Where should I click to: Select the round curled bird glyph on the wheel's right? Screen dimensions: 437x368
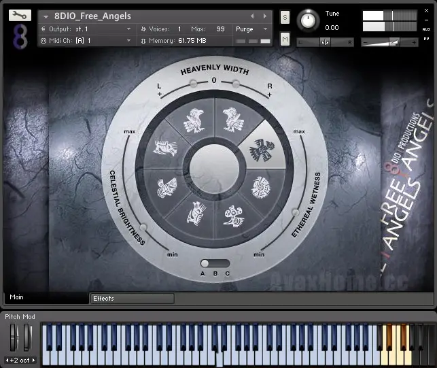click(261, 187)
